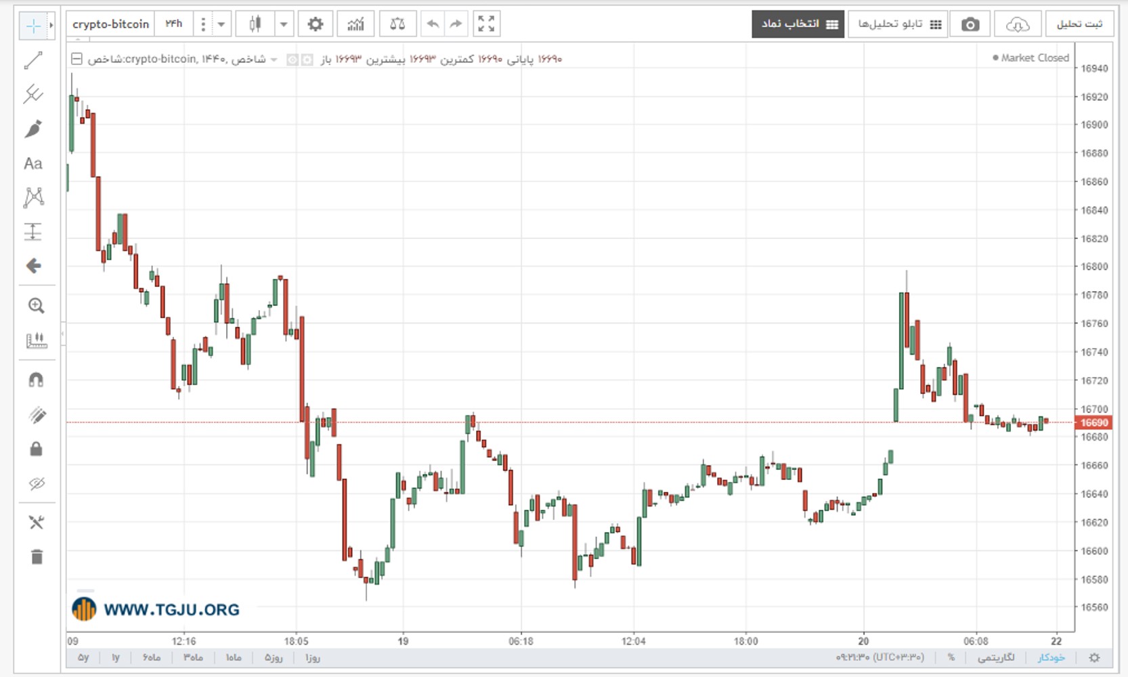Open the 24h interval dropdown
Image resolution: width=1128 pixels, height=677 pixels.
174,24
